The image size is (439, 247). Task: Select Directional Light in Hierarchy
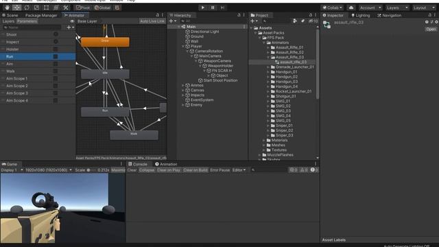(x=204, y=32)
